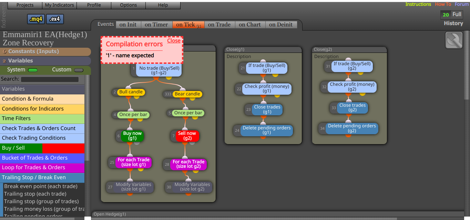This screenshot has width=470, height=220.
Task: Select Close trades (g1) block
Action: pos(267,109)
